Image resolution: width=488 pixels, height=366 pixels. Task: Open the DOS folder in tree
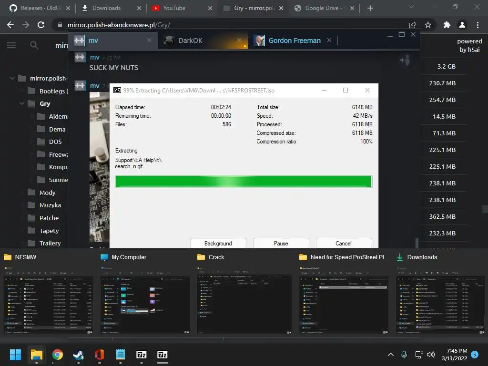click(49, 142)
